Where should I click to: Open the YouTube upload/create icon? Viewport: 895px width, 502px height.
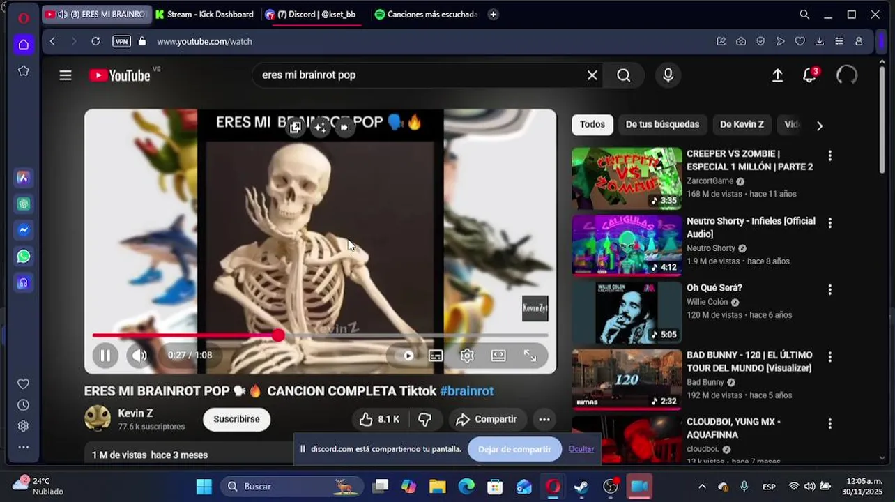[777, 75]
